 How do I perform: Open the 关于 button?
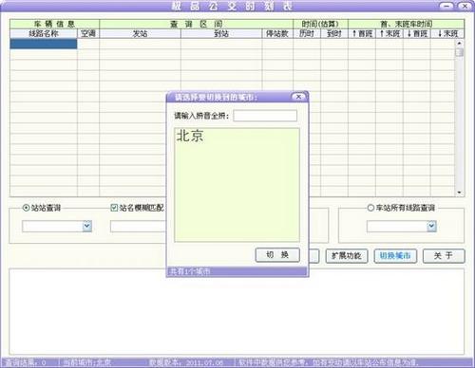tap(444, 256)
